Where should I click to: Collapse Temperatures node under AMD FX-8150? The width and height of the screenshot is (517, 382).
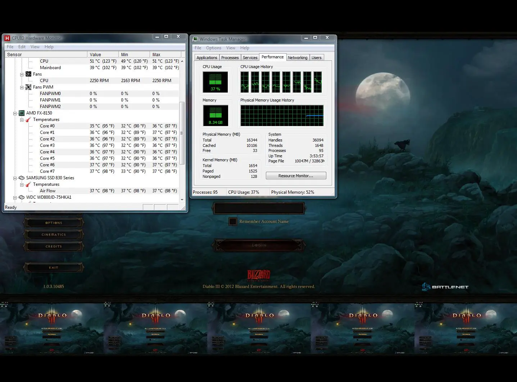(22, 120)
